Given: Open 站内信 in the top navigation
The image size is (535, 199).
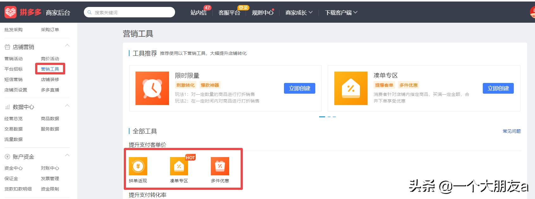Looking at the screenshot, I should pos(198,13).
